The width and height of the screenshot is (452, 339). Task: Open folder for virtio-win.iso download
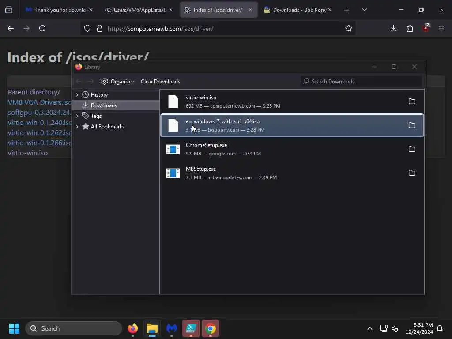click(412, 102)
